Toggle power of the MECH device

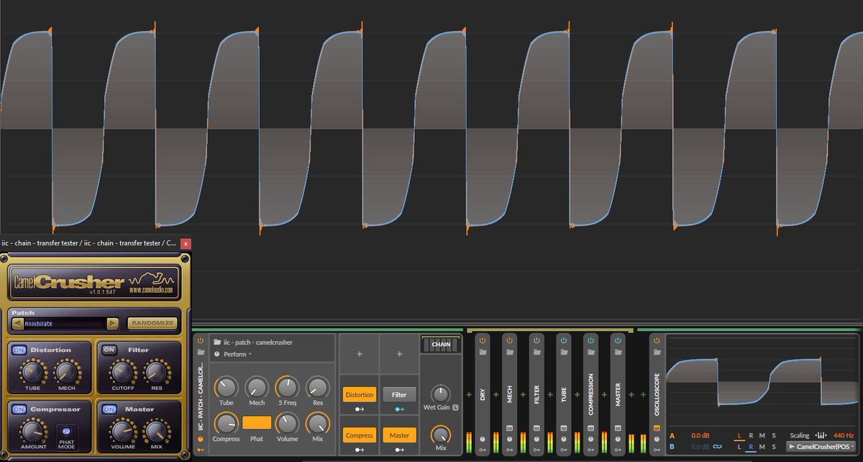510,340
